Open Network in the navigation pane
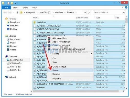This screenshot has height=98, width=130. (12, 77)
